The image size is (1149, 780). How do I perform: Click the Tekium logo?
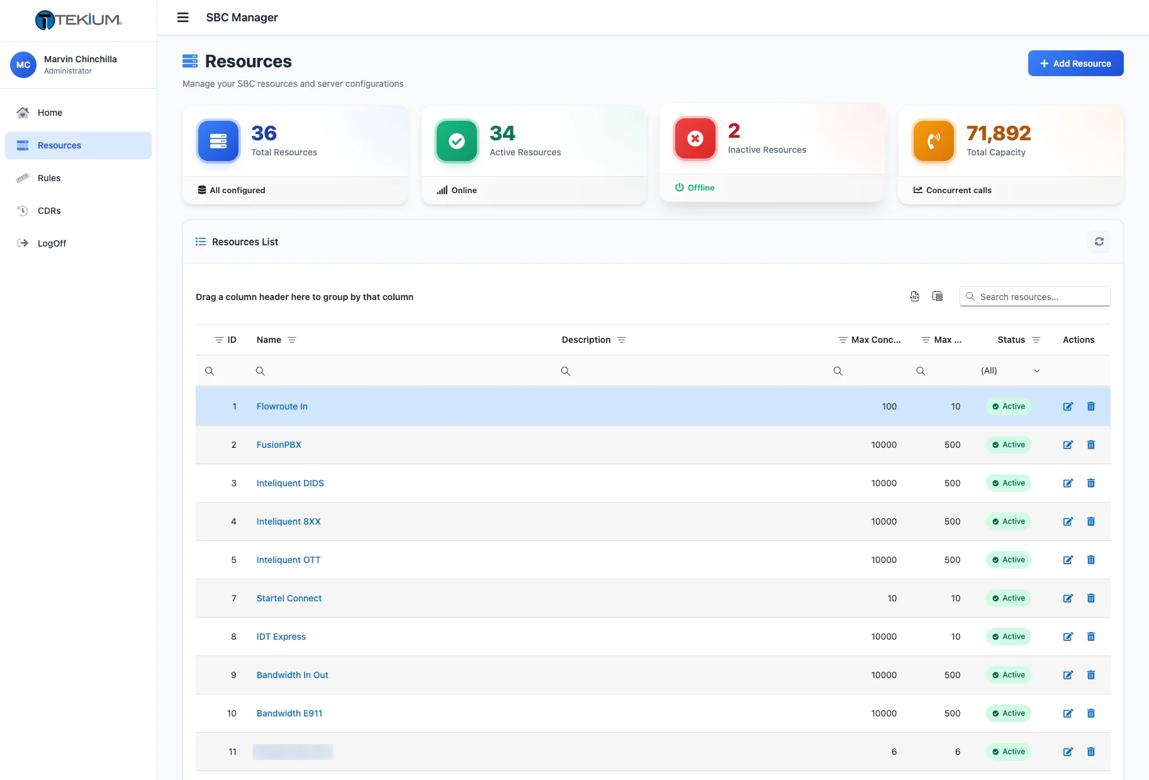79,20
